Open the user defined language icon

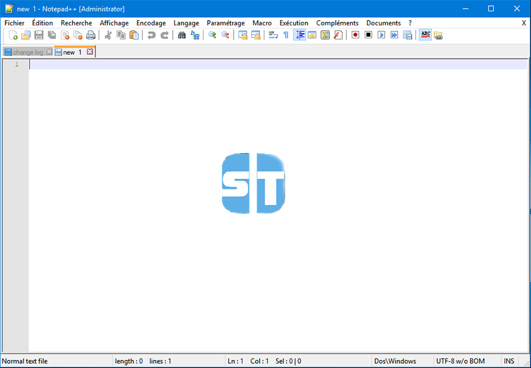[312, 35]
